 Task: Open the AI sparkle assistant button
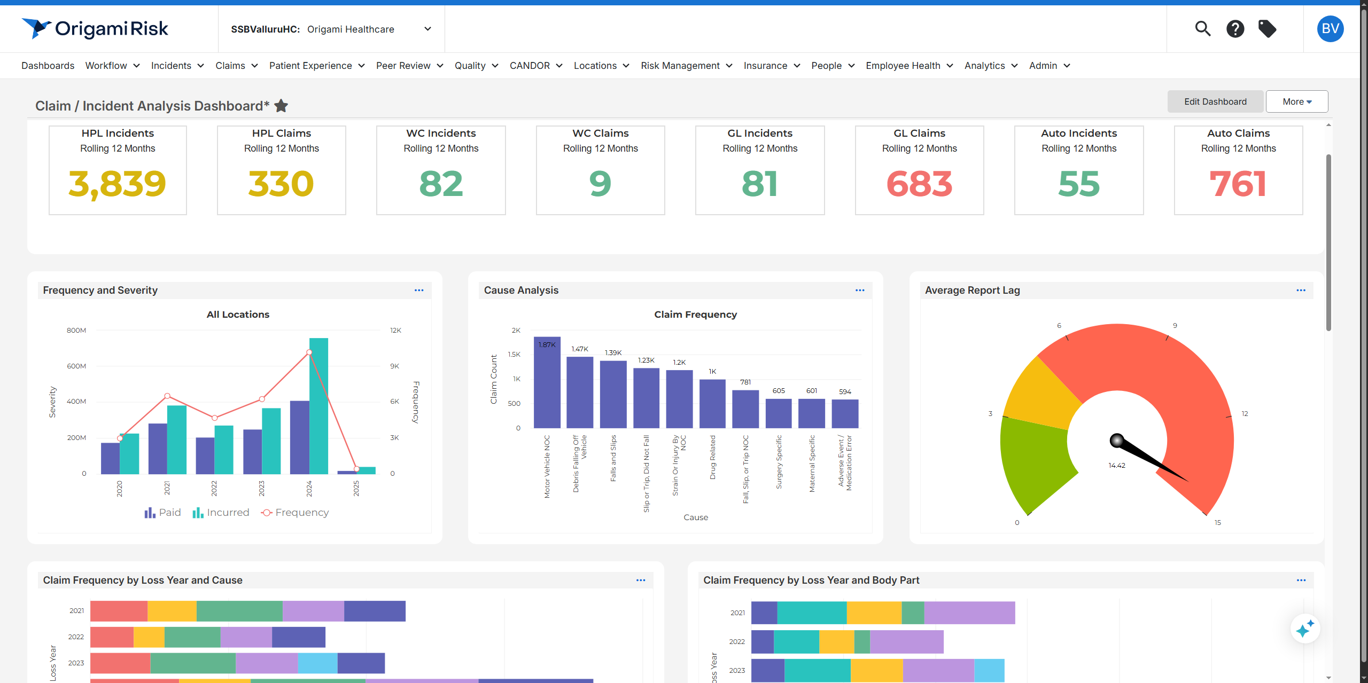pos(1305,629)
